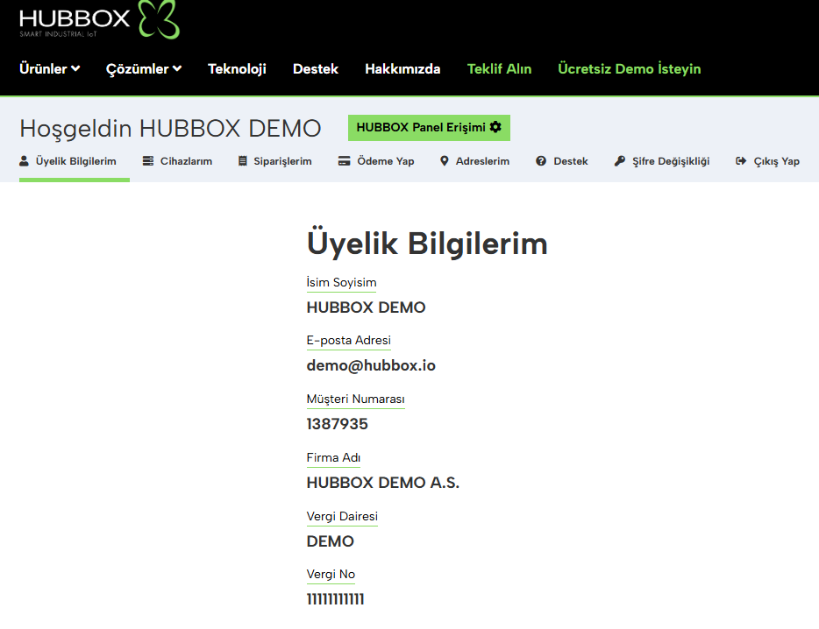Go to the Hakkımızda page
819x629 pixels.
point(402,69)
